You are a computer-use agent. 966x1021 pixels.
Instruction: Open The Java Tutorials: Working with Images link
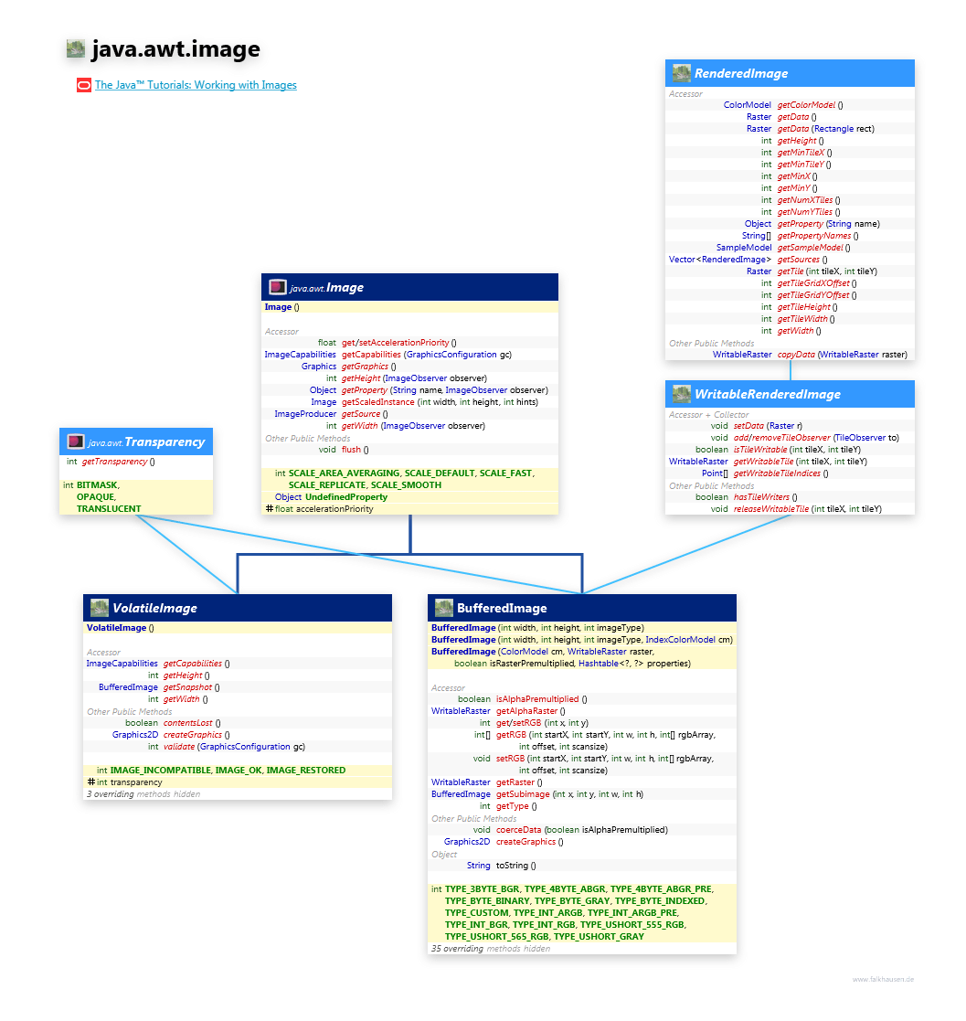(196, 85)
